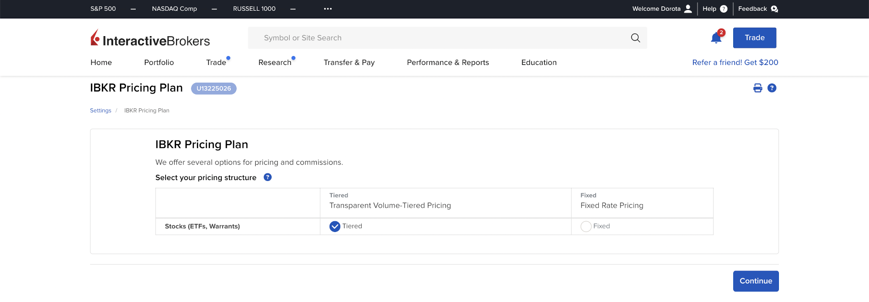Click the Help question icon in top bar

723,9
